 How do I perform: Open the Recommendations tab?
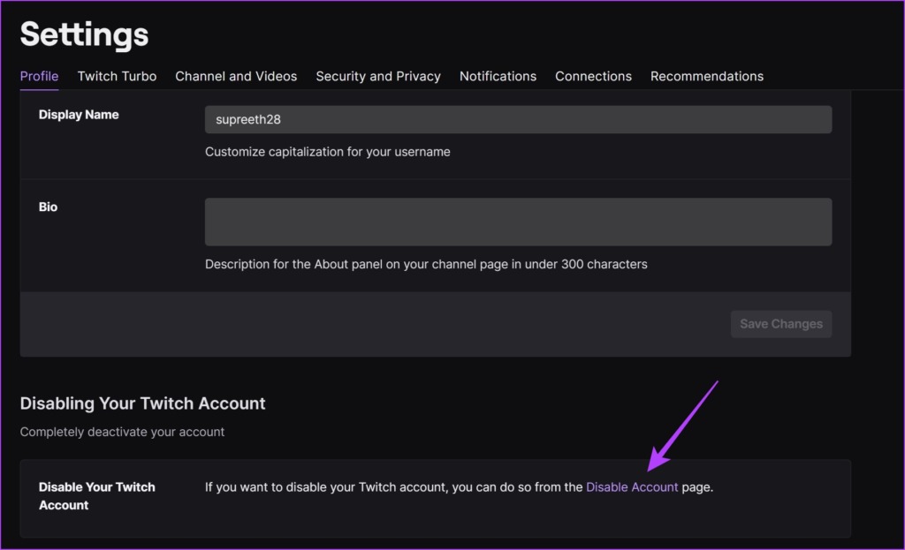coord(707,76)
